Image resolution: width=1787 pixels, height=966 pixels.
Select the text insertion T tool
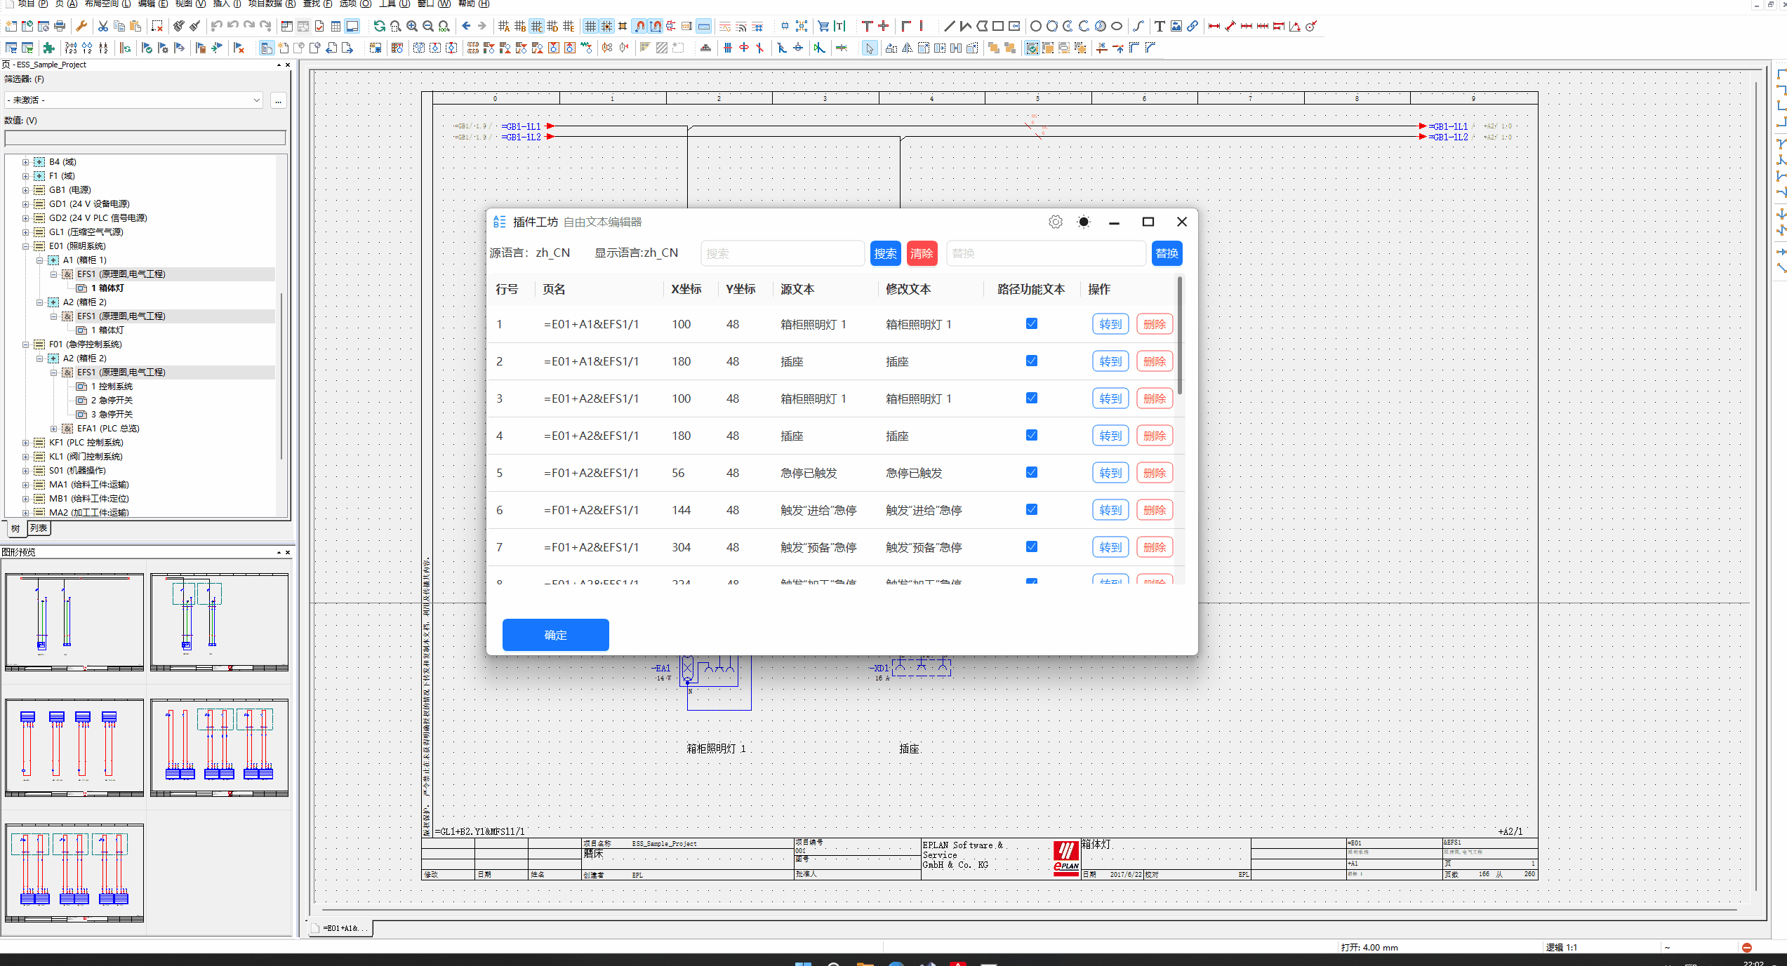[1160, 27]
